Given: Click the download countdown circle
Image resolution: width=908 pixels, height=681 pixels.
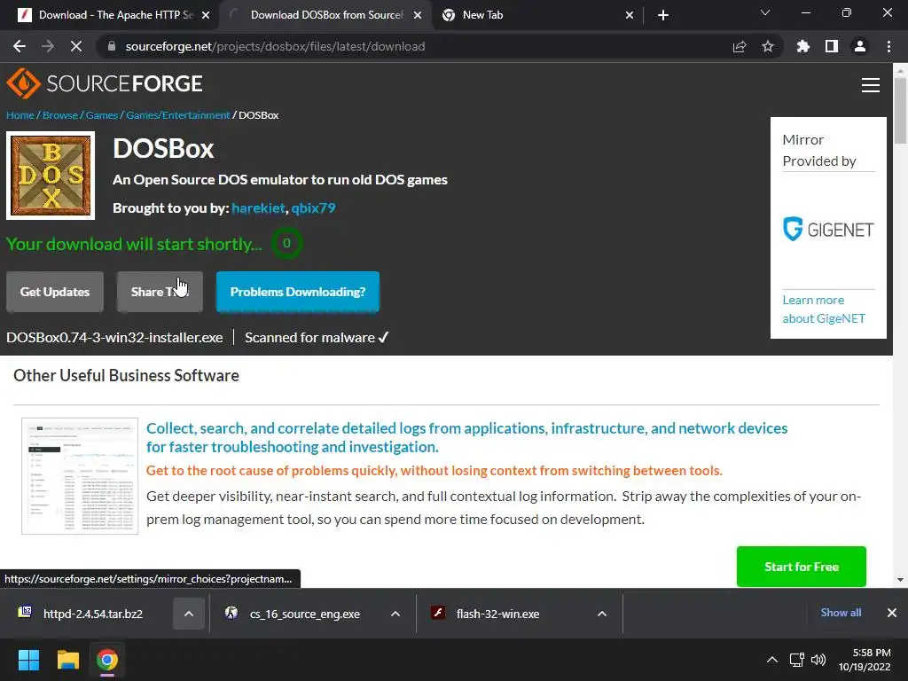Looking at the screenshot, I should click(x=286, y=243).
